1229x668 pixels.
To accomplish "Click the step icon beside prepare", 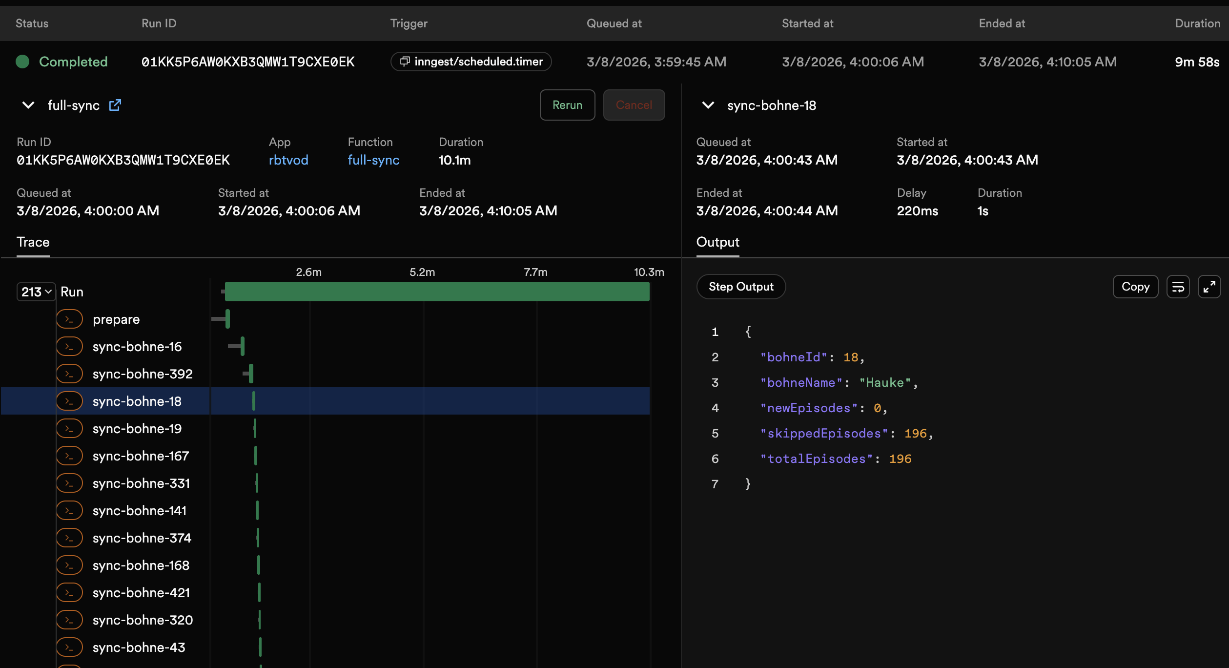I will [69, 319].
